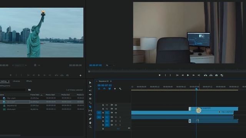The image size is (246, 138).
Task: Toggle V2 track output eye
Action: tap(116, 109)
